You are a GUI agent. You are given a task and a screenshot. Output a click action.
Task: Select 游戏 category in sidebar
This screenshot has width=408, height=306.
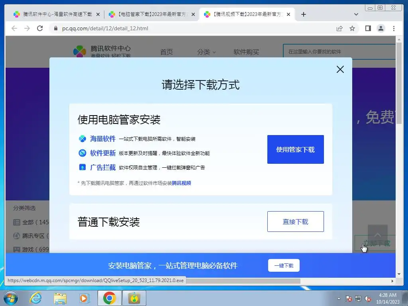[x=31, y=249]
